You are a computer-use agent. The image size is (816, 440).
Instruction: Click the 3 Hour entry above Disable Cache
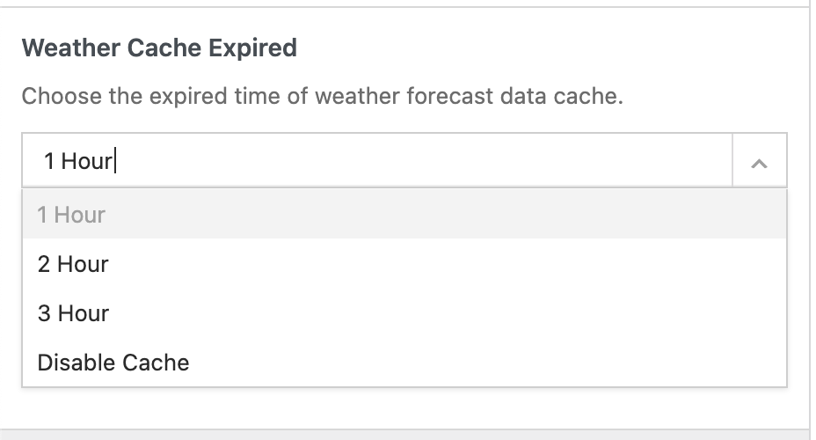click(404, 313)
